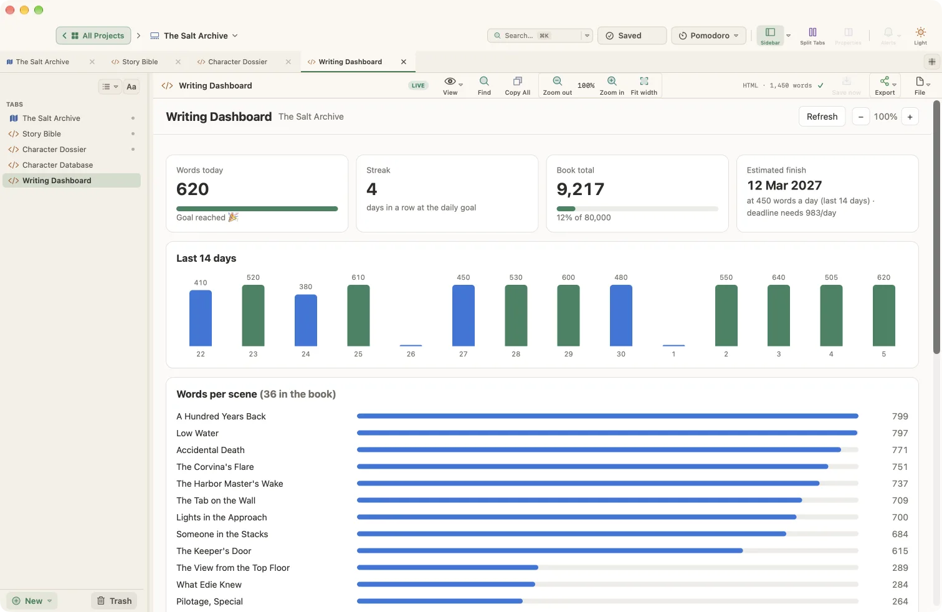
Task: Click the add new tab plus icon
Action: [x=932, y=62]
